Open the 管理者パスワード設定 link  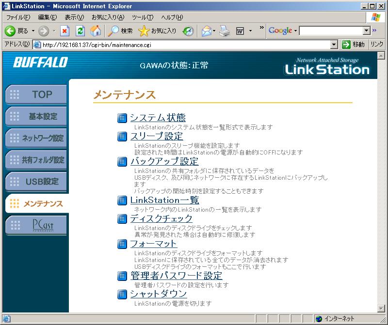pos(177,276)
